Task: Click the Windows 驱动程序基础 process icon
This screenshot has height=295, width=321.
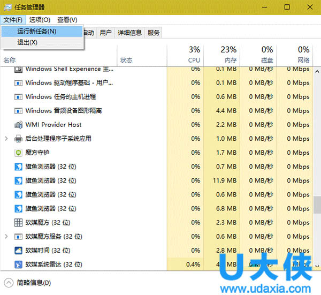Action: tap(18, 83)
